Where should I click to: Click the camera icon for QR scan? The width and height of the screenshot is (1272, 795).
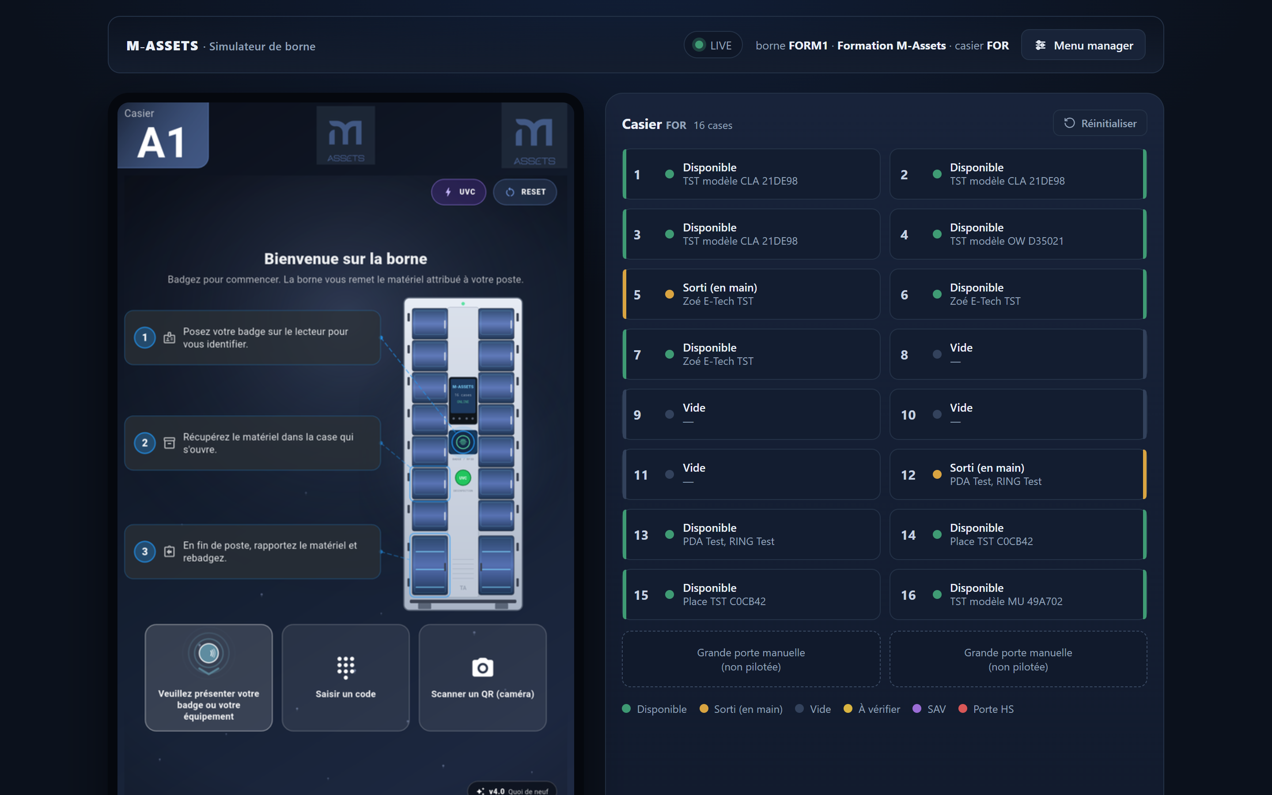[482, 667]
